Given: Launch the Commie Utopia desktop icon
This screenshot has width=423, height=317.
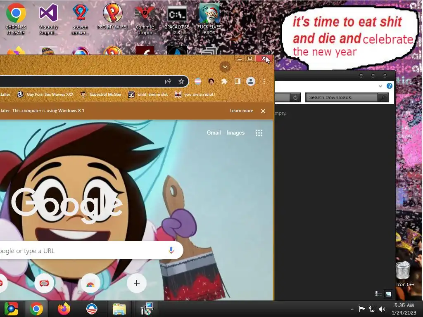Looking at the screenshot, I should click(145, 19).
